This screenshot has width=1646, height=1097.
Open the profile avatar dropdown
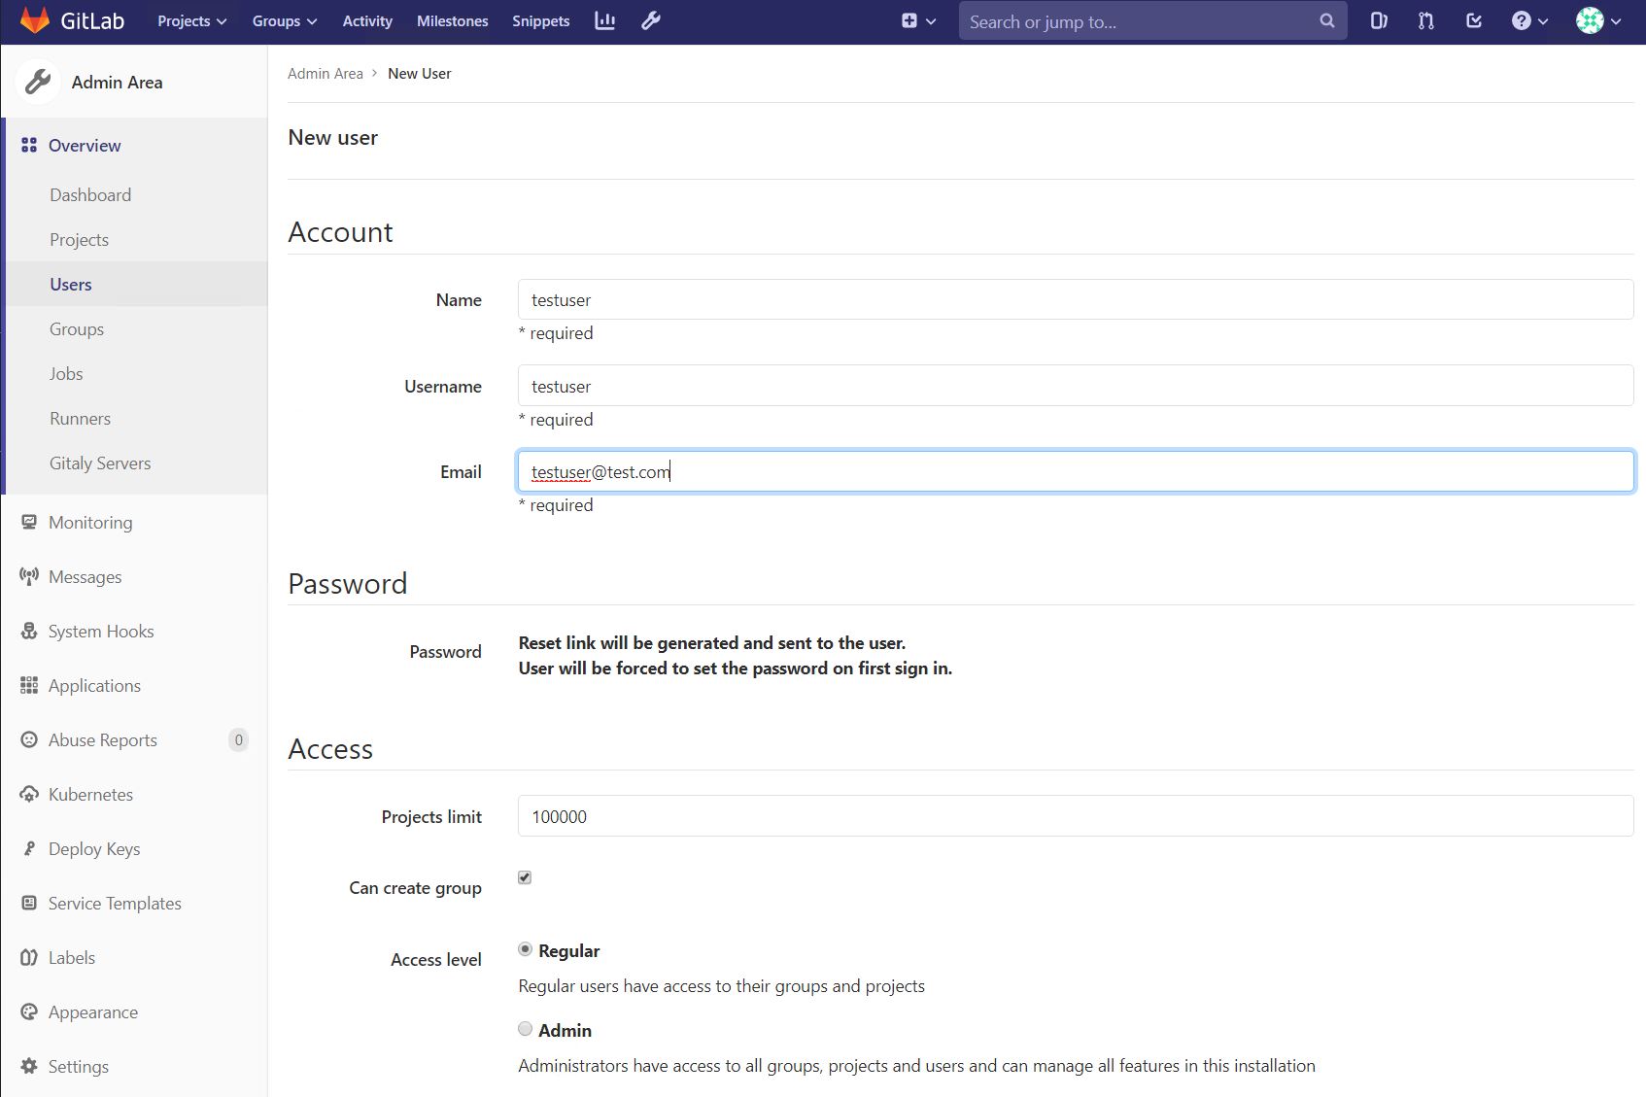(x=1596, y=20)
